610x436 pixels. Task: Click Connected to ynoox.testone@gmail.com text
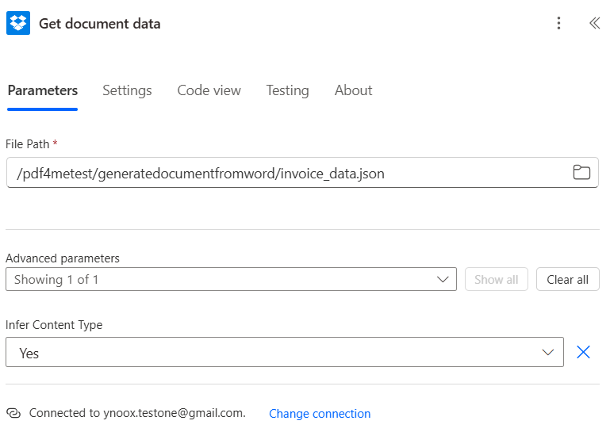(137, 413)
